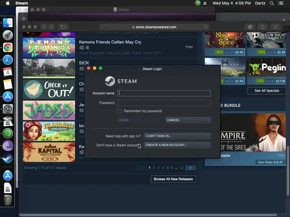The width and height of the screenshot is (290, 217).
Task: Go to results page 12
Action: tap(182, 168)
